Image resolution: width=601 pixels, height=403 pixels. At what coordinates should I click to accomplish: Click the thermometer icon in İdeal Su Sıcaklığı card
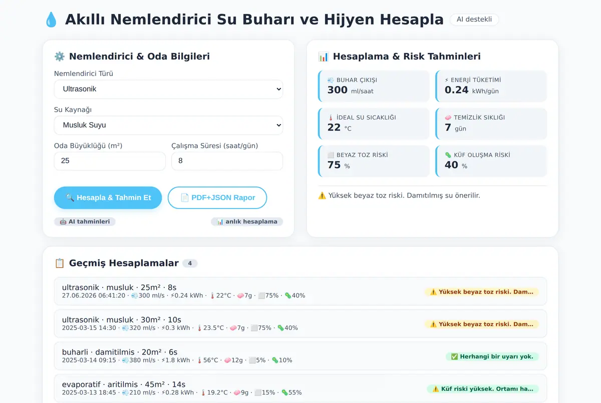331,117
